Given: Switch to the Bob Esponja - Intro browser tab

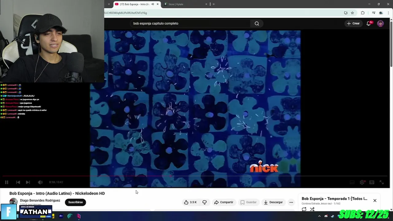Looking at the screenshot, I should pos(134,4).
